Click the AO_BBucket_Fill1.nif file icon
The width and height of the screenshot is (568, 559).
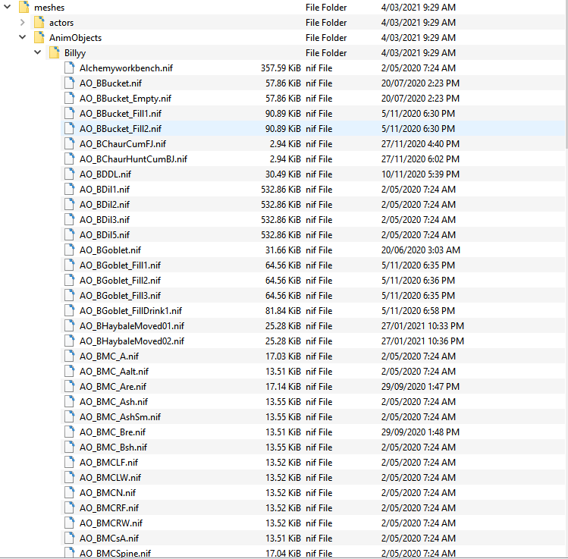point(70,114)
